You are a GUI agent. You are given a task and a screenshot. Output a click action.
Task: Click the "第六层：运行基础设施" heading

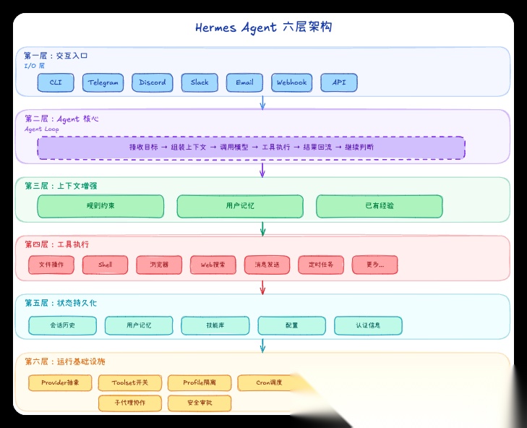pyautogui.click(x=65, y=361)
